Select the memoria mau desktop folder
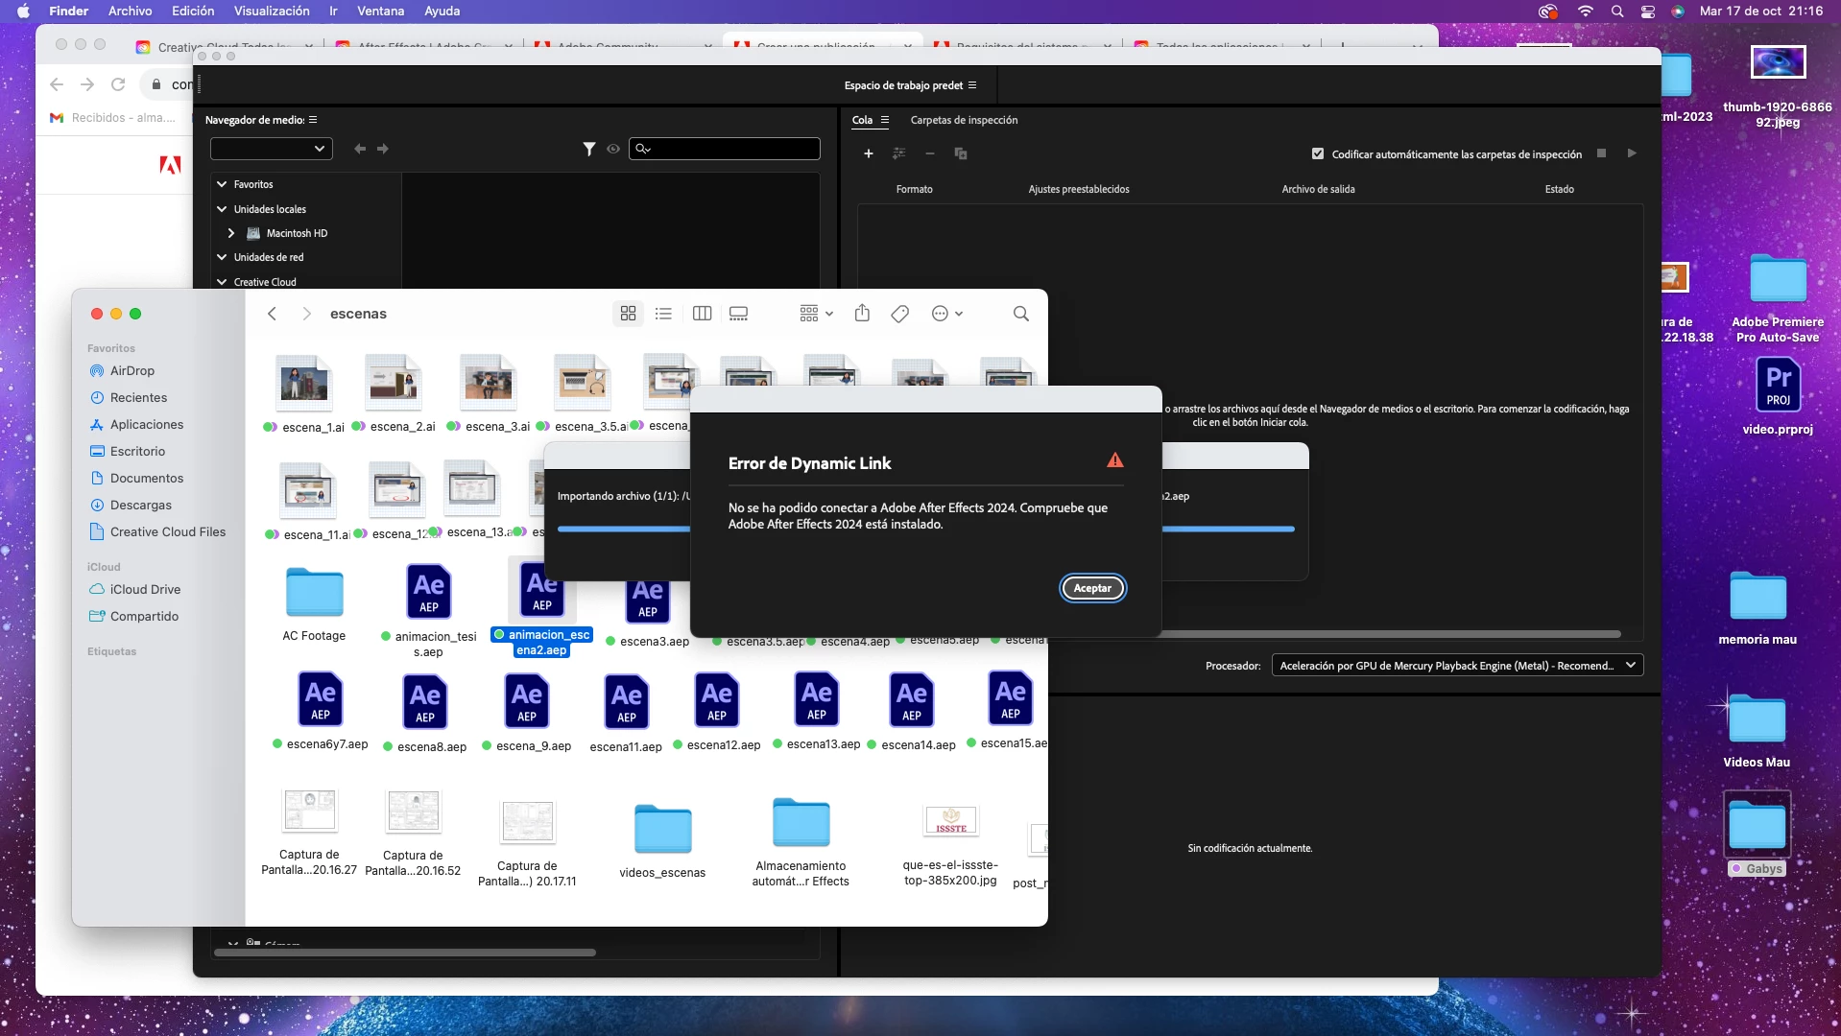The width and height of the screenshot is (1841, 1036). point(1757,596)
